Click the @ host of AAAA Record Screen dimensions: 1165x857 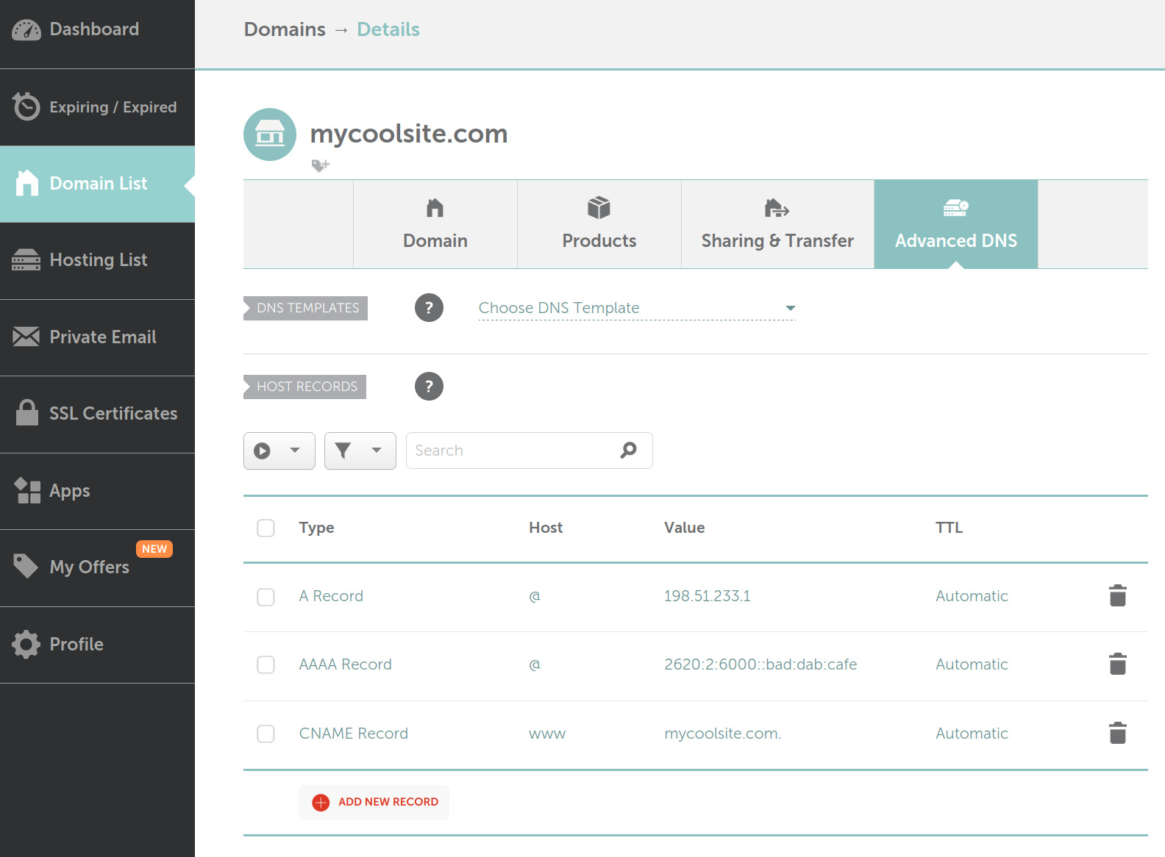[x=535, y=664]
